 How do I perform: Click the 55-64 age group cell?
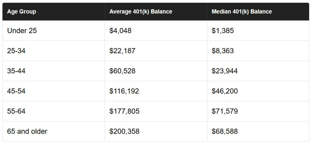coord(16,111)
